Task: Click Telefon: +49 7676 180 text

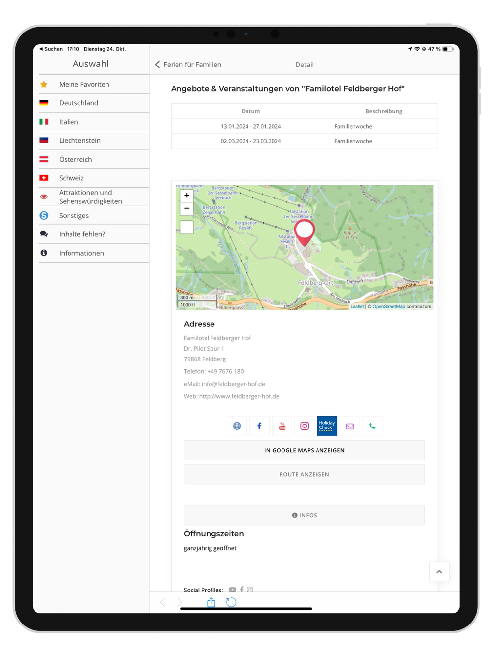Action: [213, 371]
